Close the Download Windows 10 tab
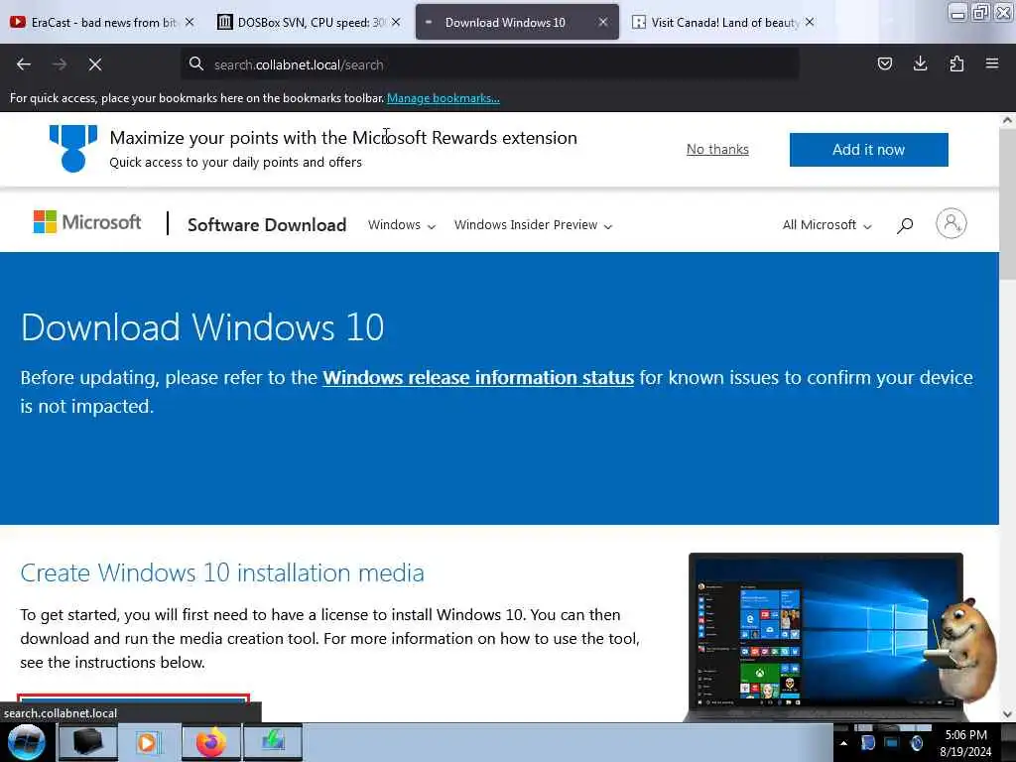 coord(602,22)
